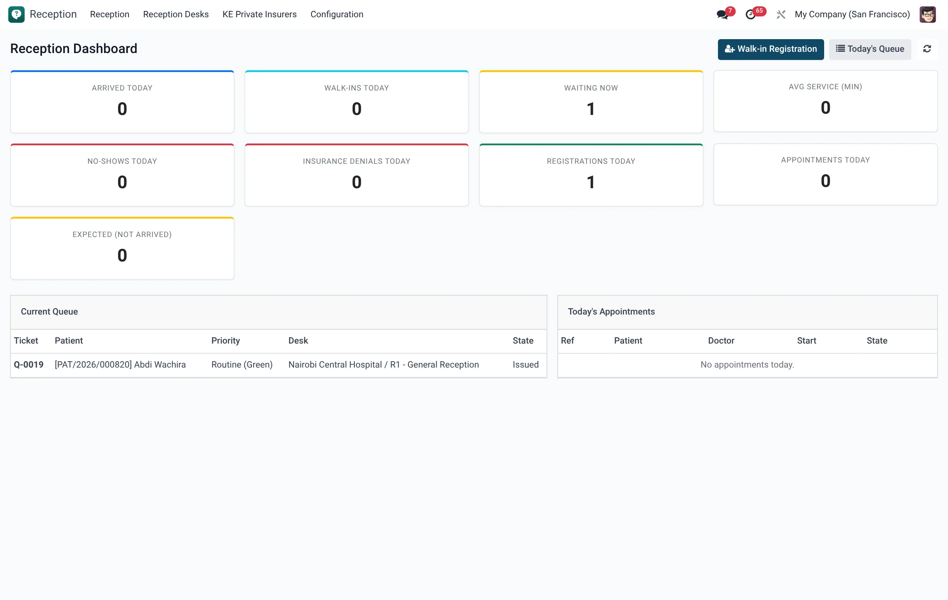Open the KE Private Insurers menu
The width and height of the screenshot is (948, 600).
click(x=260, y=14)
